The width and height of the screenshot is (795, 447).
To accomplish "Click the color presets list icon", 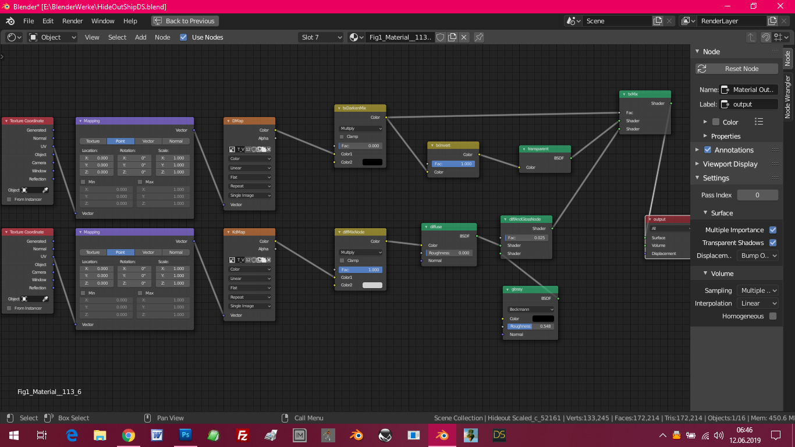I will click(758, 122).
